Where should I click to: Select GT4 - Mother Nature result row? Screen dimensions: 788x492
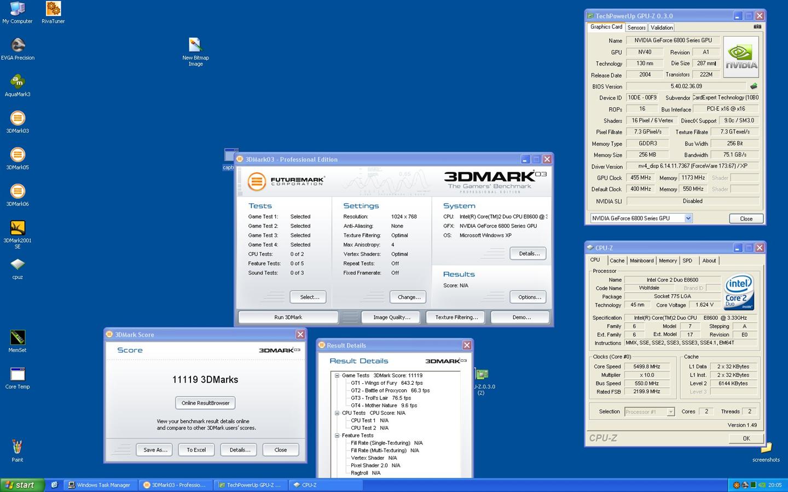384,406
